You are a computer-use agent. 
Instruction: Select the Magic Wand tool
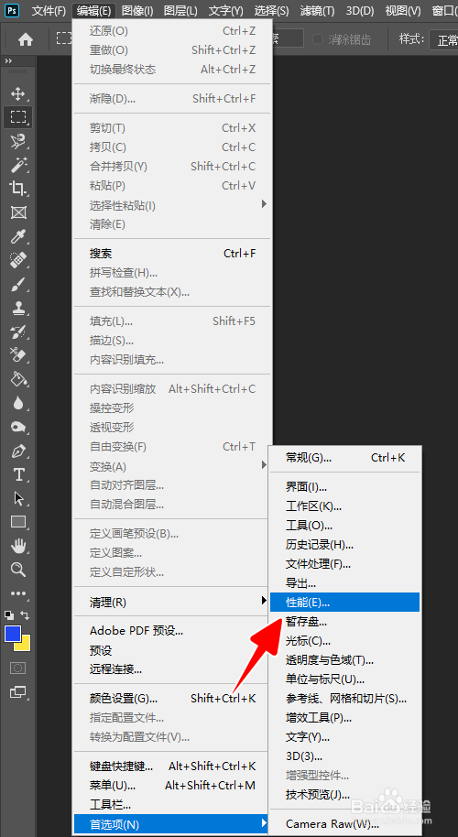18,165
